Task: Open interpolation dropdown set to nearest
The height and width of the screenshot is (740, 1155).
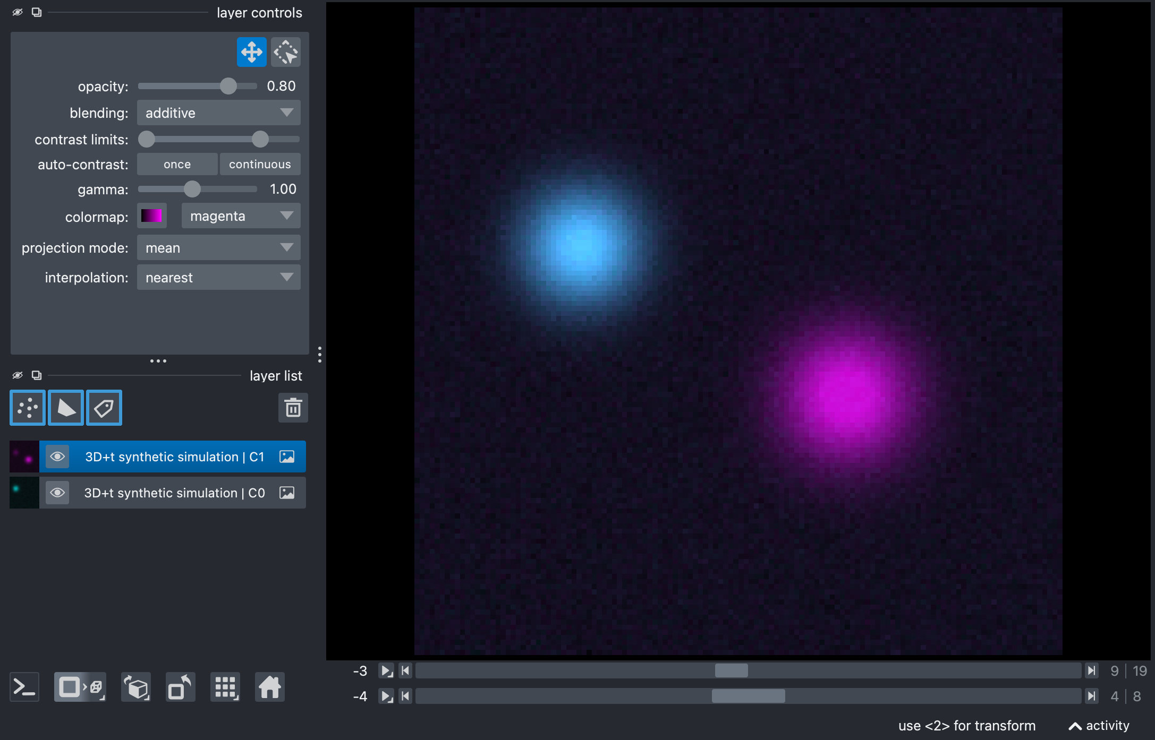Action: (x=219, y=277)
